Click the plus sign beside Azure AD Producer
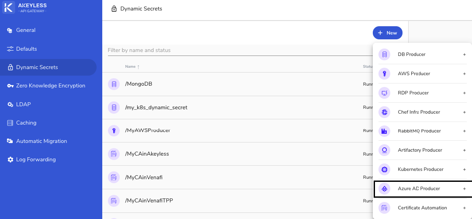The width and height of the screenshot is (472, 219). pos(465,188)
